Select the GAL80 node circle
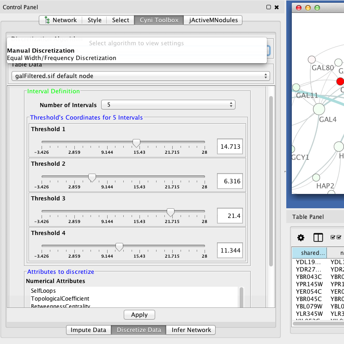344x344 pixels. (x=312, y=60)
